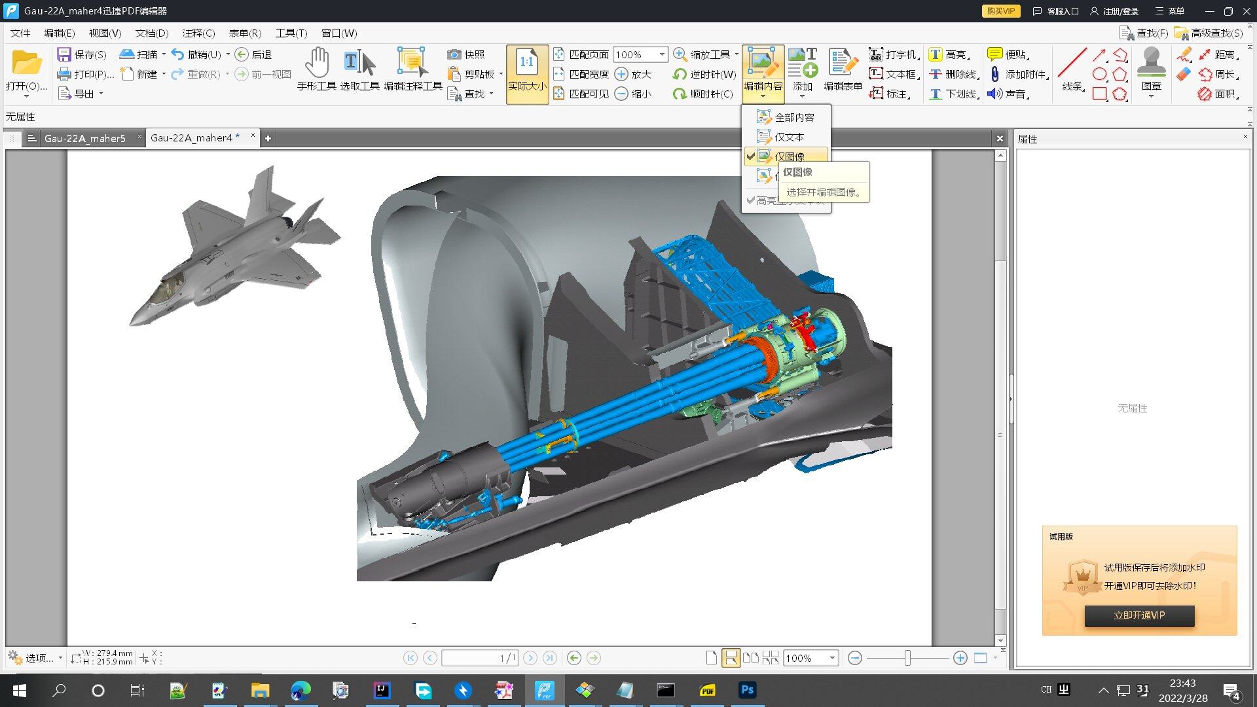Click Add Attachment (添加附件)

1018,74
